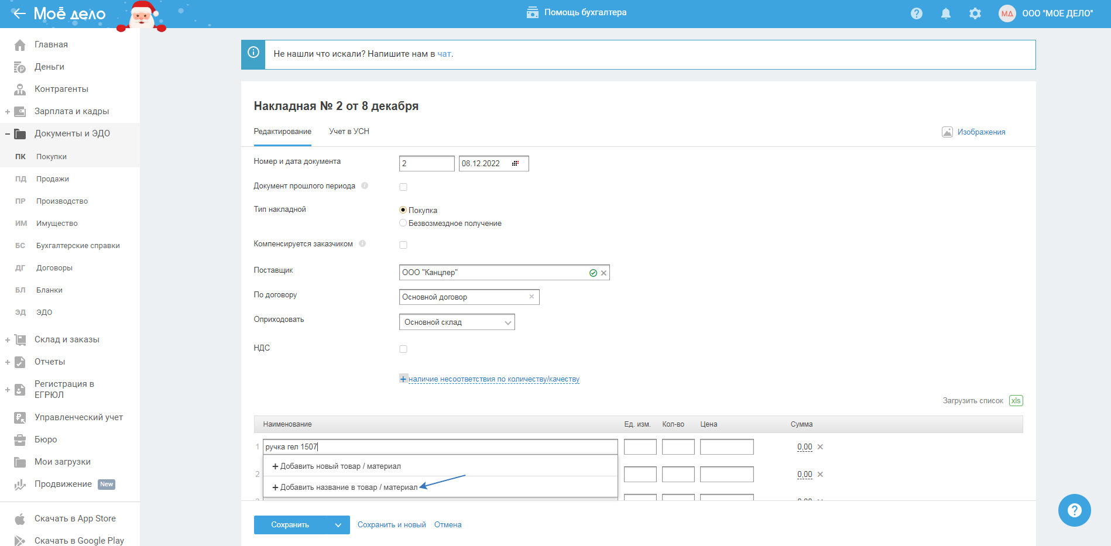This screenshot has width=1111, height=546.
Task: Expand наличие несоответствия по количеству/качеству
Action: pyautogui.click(x=489, y=379)
